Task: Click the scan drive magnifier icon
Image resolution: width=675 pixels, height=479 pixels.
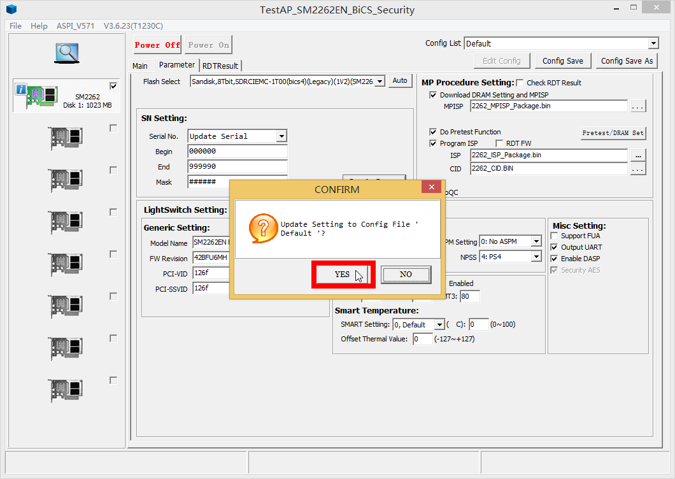Action: coord(66,54)
